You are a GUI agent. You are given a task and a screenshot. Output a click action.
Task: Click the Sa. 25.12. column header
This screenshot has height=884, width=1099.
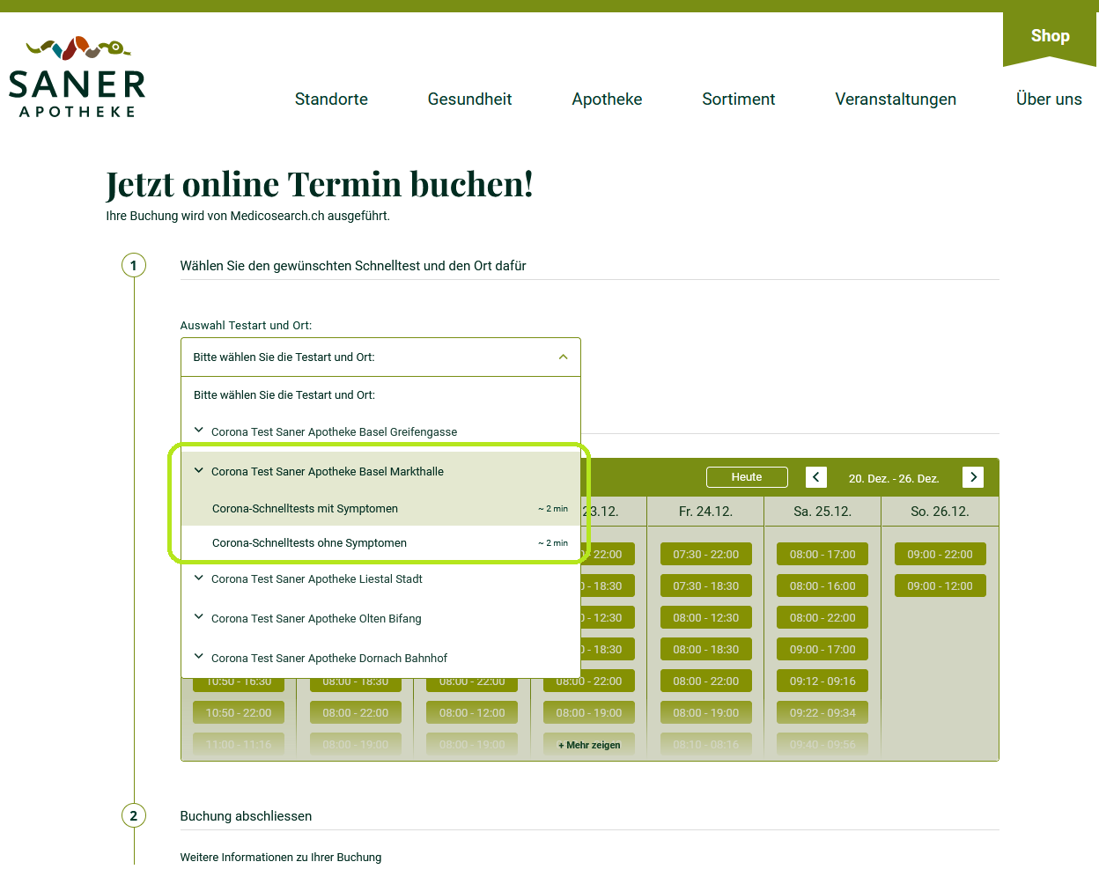822,512
